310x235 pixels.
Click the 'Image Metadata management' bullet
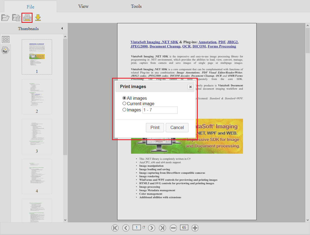pos(157,190)
